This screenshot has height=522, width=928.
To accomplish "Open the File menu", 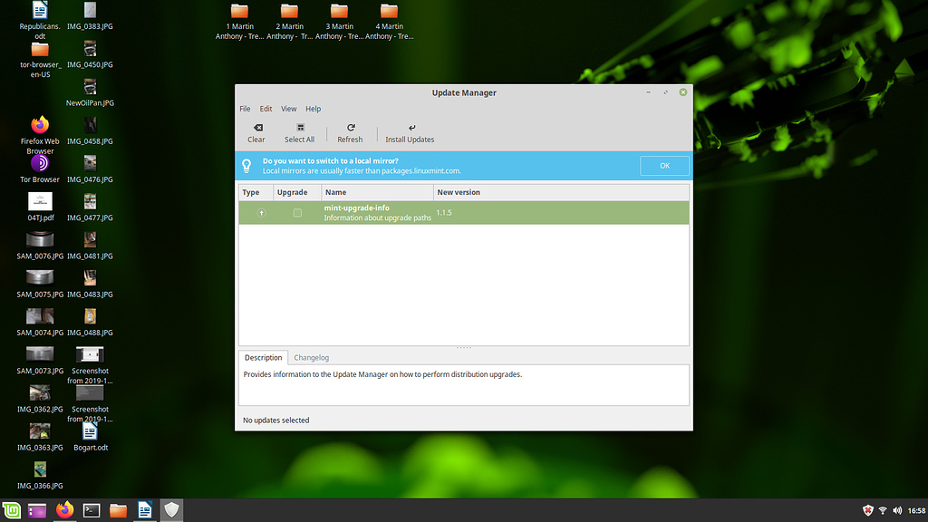I will [x=244, y=108].
